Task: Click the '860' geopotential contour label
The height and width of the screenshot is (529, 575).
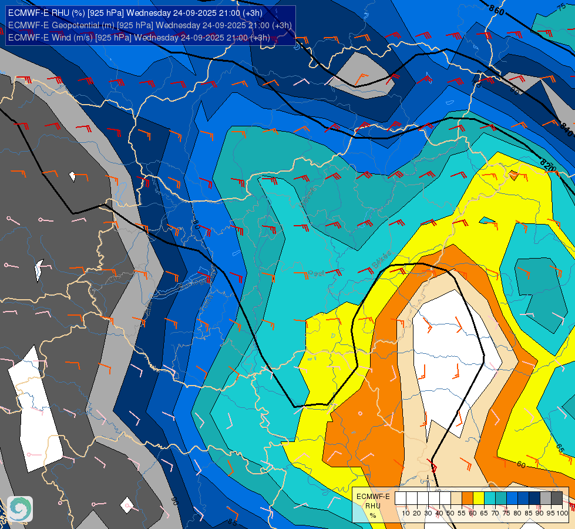Action: click(x=496, y=10)
